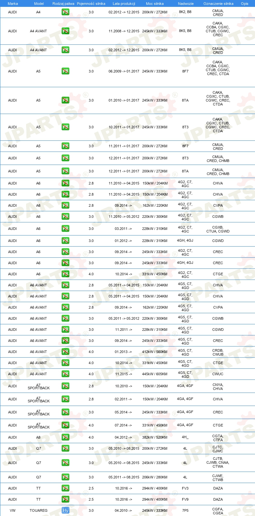Click the Lata produkcji column header
The height and width of the screenshot is (516, 255).
pyautogui.click(x=124, y=4)
